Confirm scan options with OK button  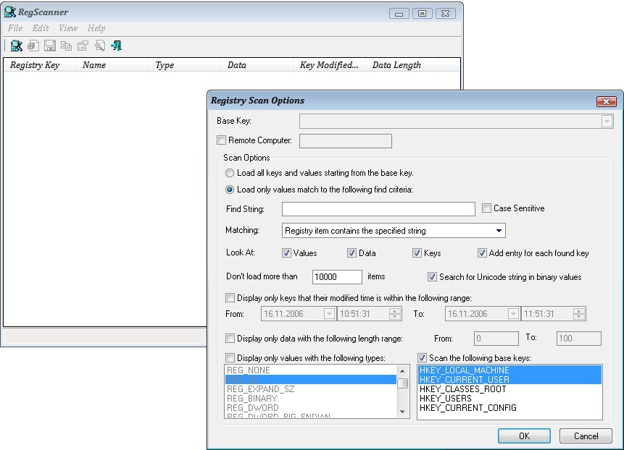(524, 436)
